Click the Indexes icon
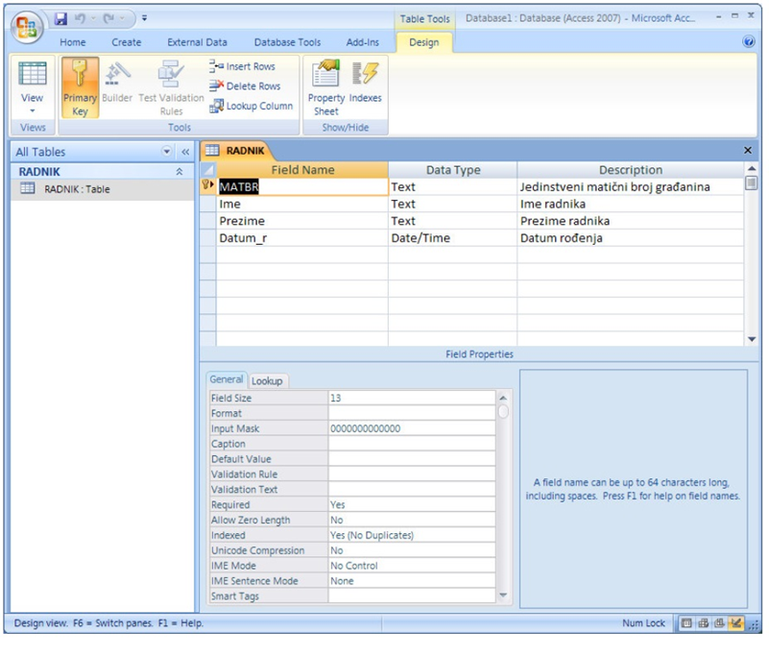Viewport: 769px width, 657px height. [x=366, y=85]
